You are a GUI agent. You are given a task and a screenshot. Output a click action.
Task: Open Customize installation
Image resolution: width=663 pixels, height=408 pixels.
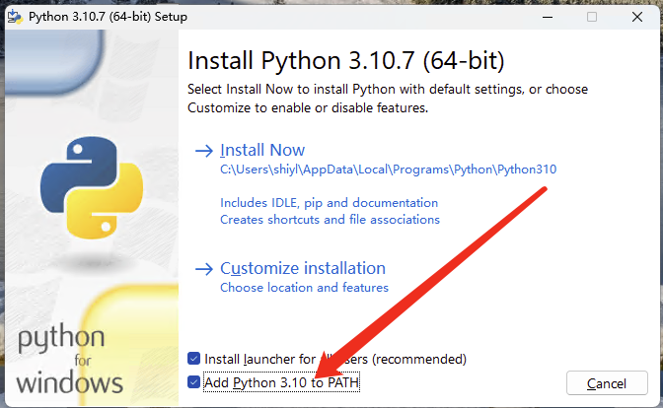[303, 268]
